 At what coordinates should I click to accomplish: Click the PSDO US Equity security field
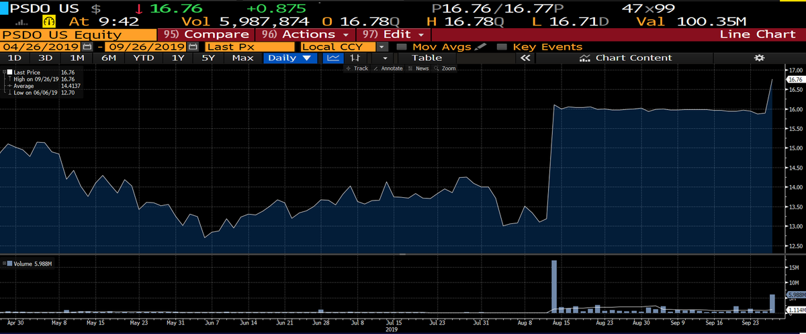tap(78, 34)
